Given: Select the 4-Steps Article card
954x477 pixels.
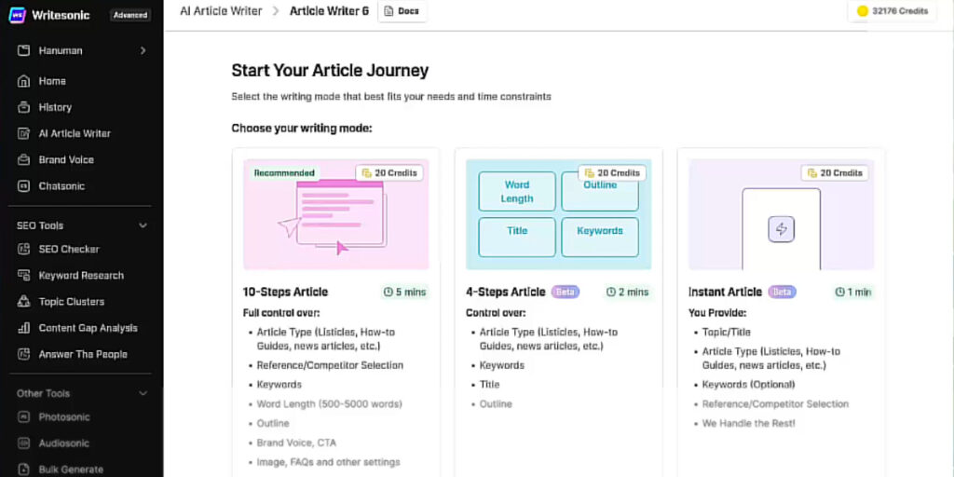Looking at the screenshot, I should (x=559, y=312).
